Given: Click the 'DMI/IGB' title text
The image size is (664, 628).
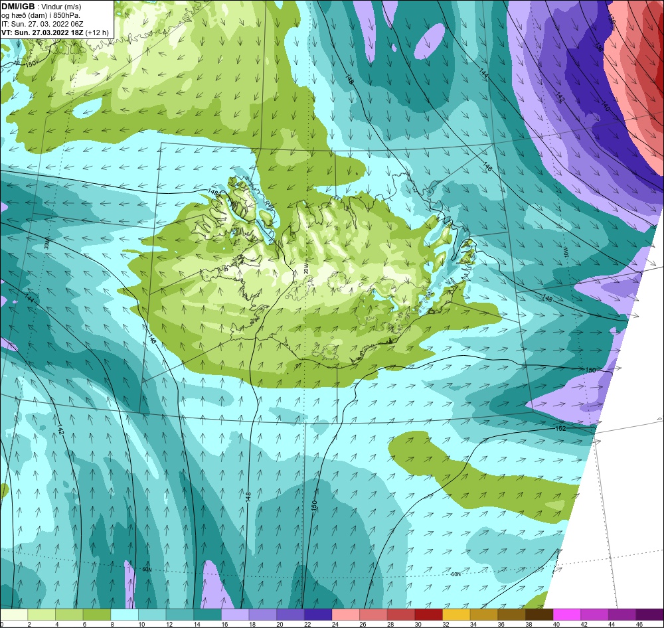Looking at the screenshot, I should click(x=18, y=7).
